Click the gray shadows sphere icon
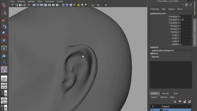This screenshot has height=111, width=197. coord(82,5)
